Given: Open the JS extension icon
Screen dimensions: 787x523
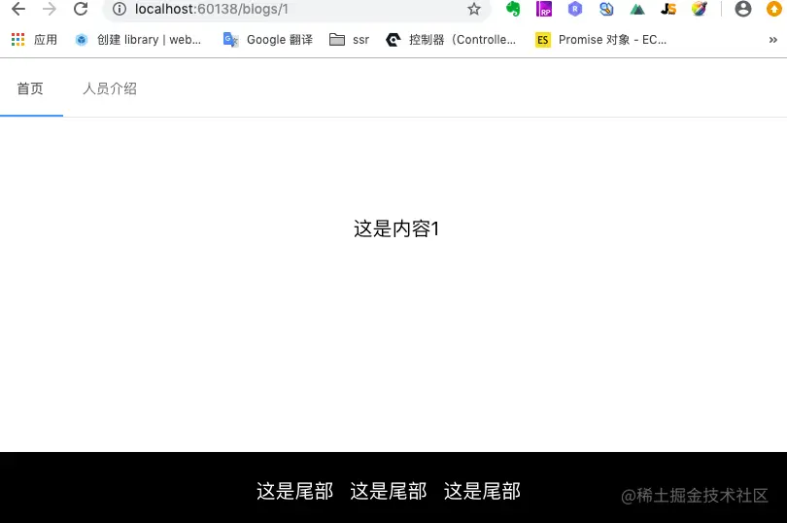Looking at the screenshot, I should pyautogui.click(x=668, y=9).
